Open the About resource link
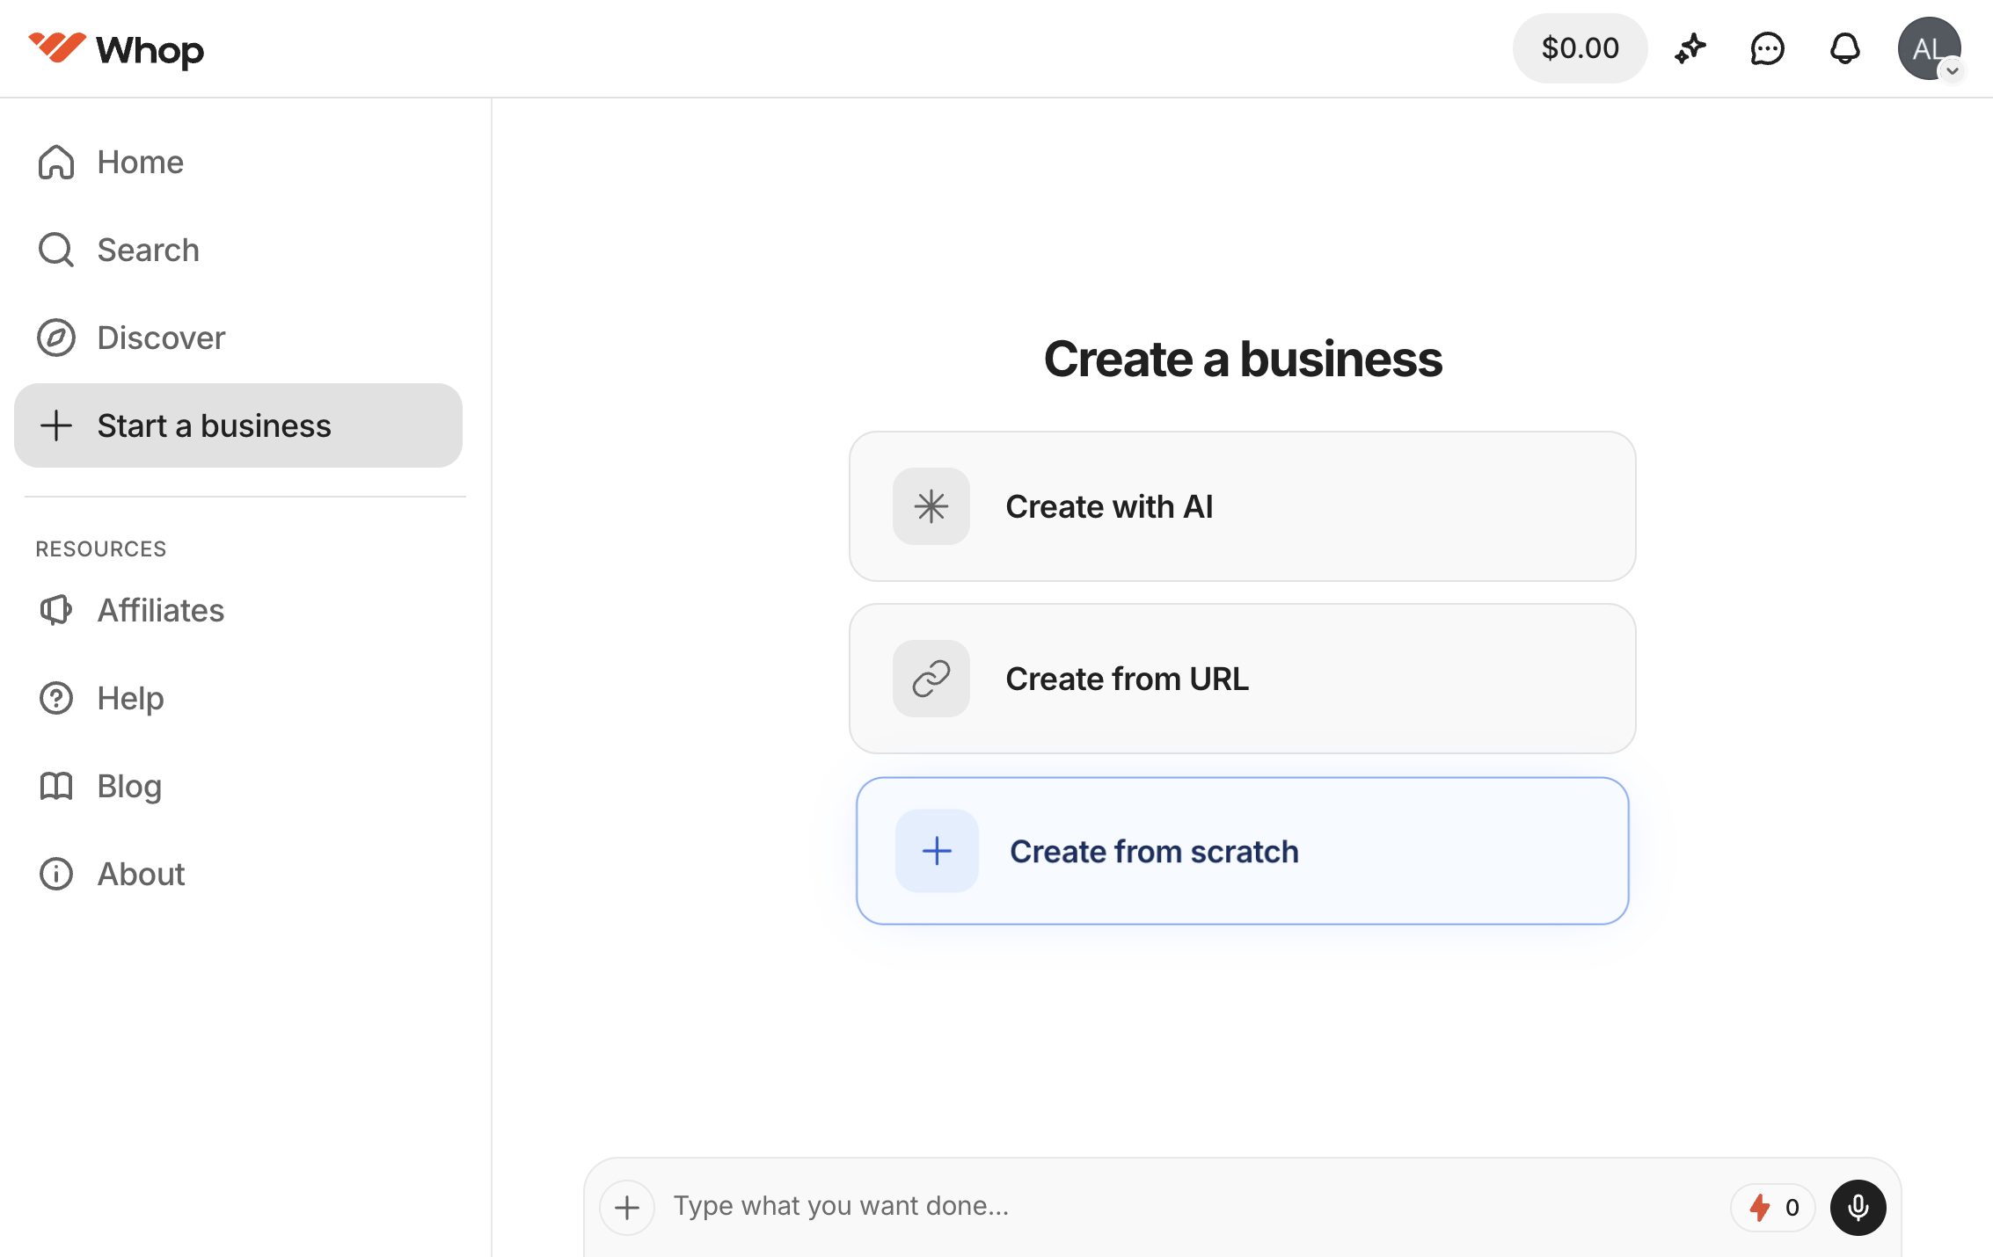 click(x=238, y=874)
